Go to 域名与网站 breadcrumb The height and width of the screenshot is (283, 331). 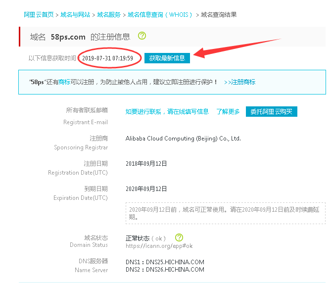(x=75, y=15)
